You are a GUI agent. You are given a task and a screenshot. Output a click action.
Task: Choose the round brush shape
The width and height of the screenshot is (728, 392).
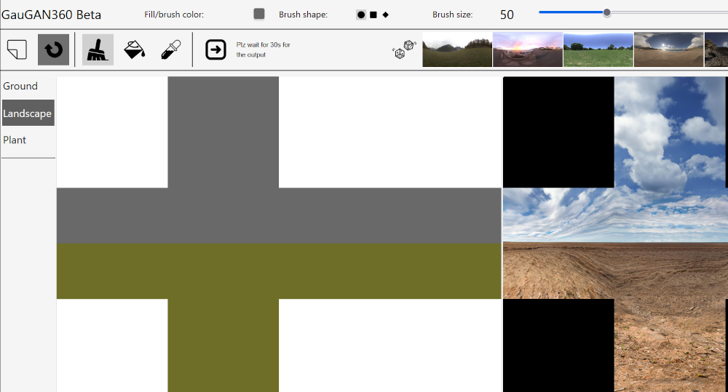361,15
